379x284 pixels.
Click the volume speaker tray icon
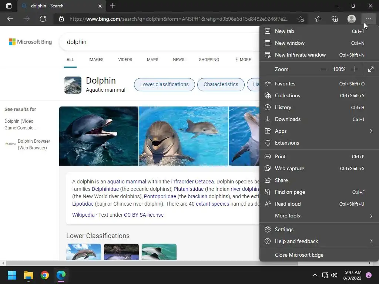click(x=334, y=275)
